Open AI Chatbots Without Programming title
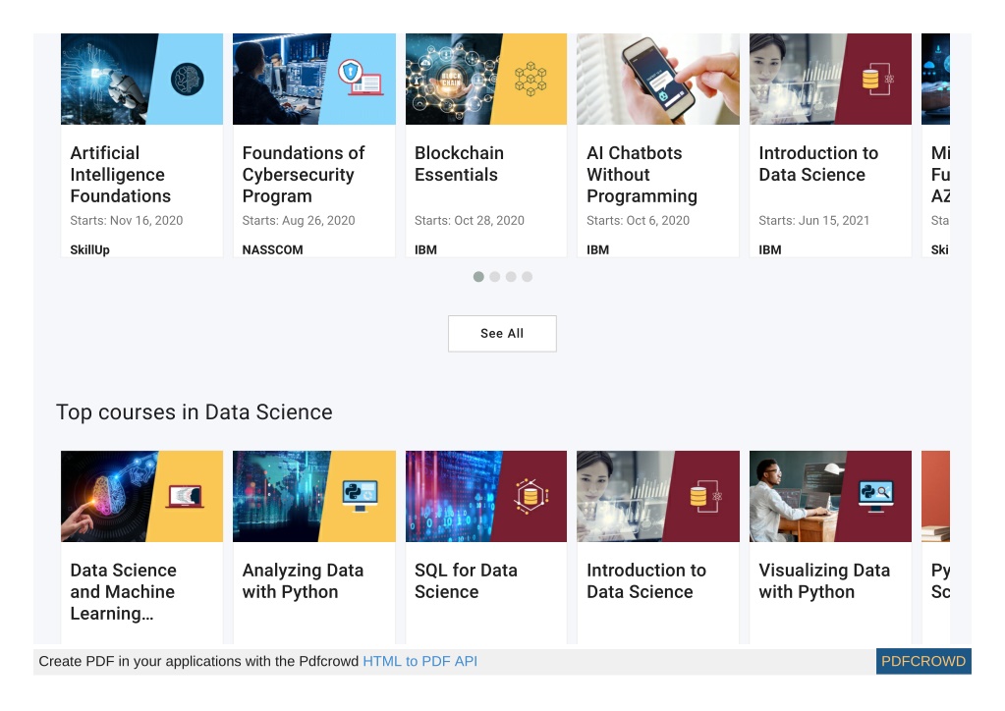The height and width of the screenshot is (711, 1005). (642, 174)
